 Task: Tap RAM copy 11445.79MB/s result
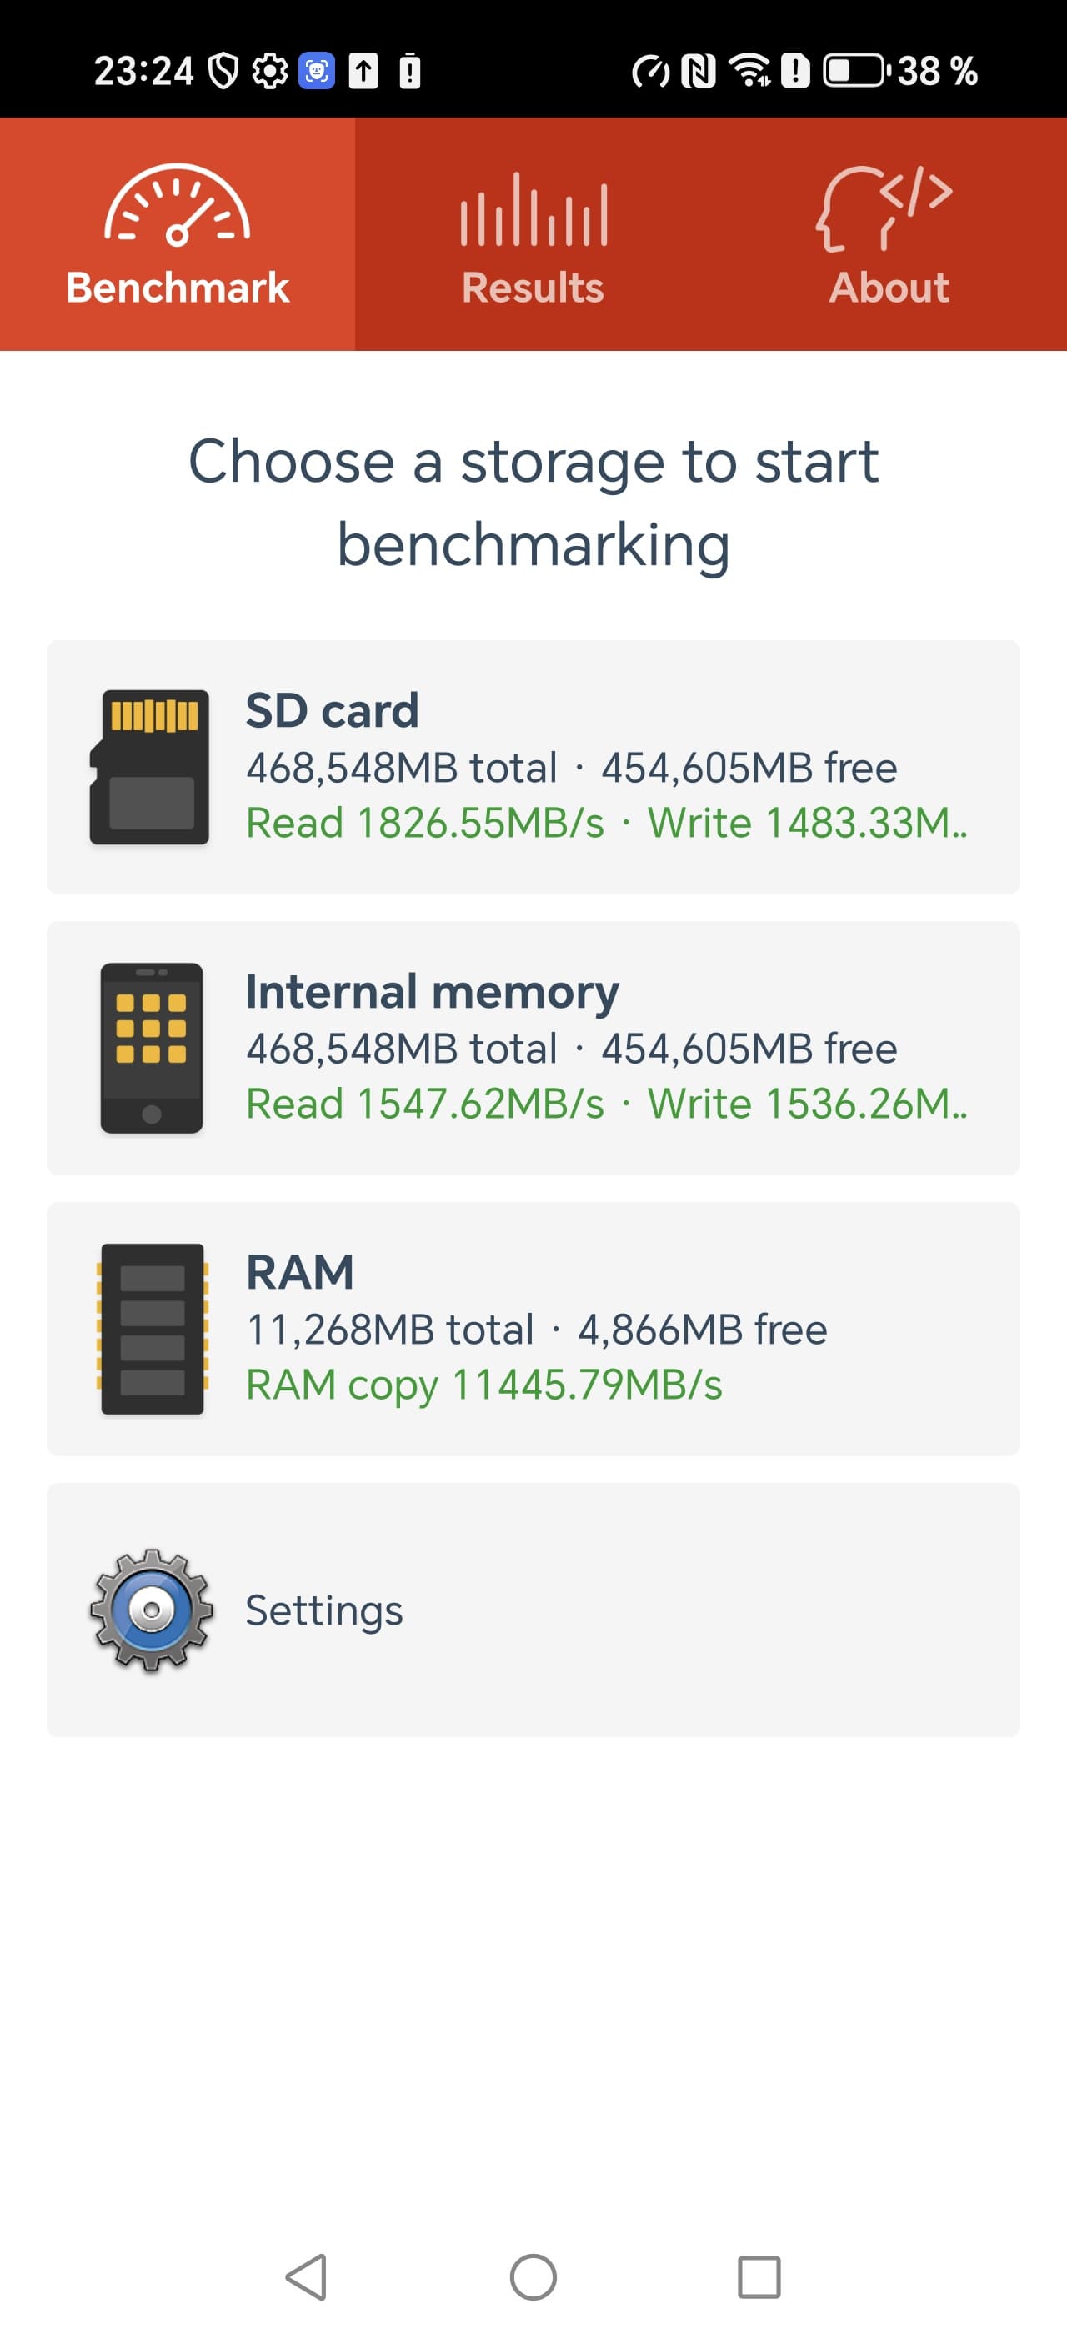coord(483,1385)
